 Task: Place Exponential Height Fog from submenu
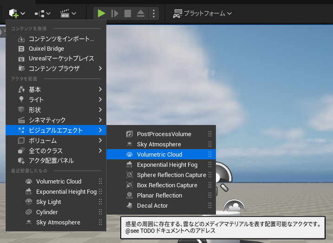[167, 165]
